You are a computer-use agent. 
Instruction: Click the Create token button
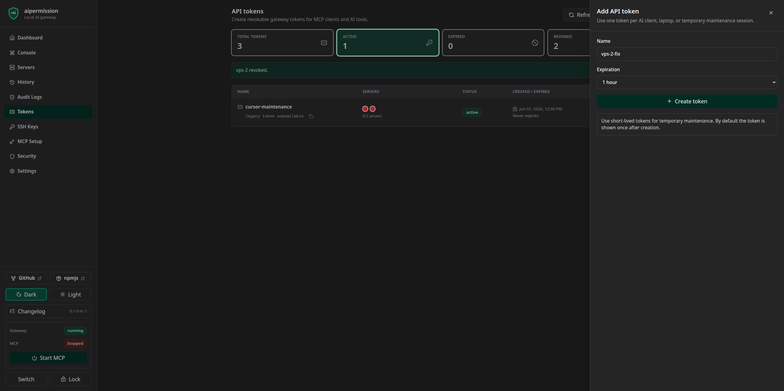point(687,101)
